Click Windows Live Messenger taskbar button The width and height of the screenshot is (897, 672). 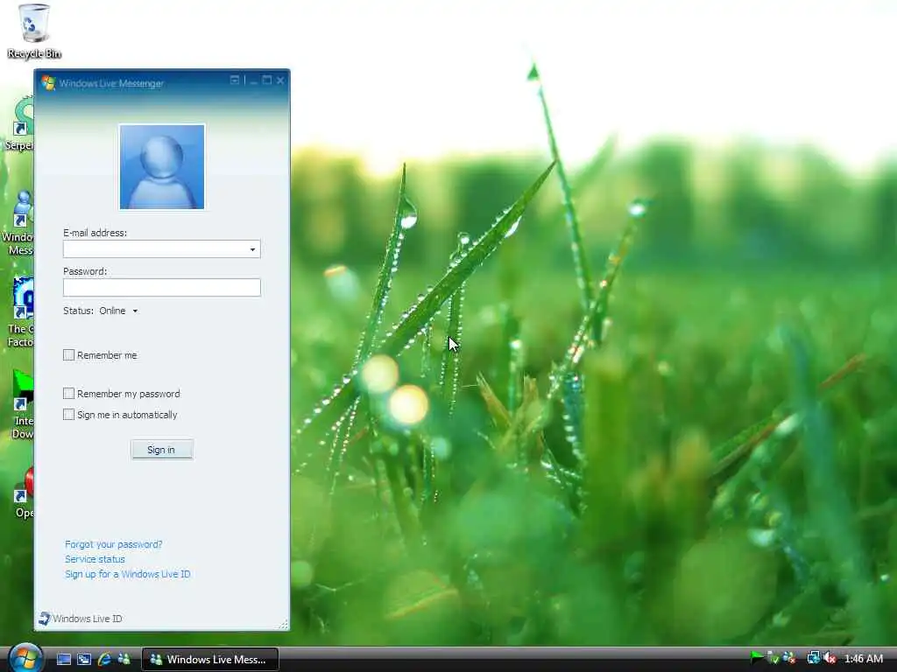[210, 660]
